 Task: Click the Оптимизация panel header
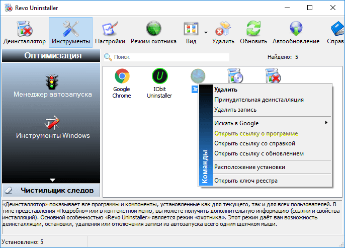coord(51,55)
